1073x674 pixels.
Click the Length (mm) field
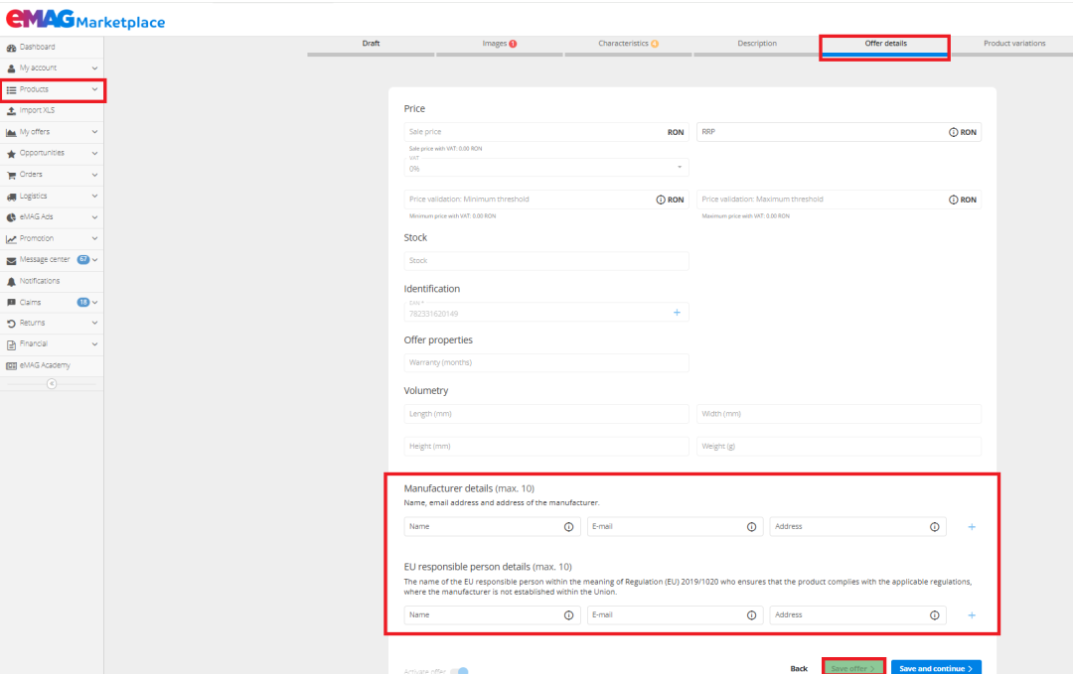pos(546,414)
